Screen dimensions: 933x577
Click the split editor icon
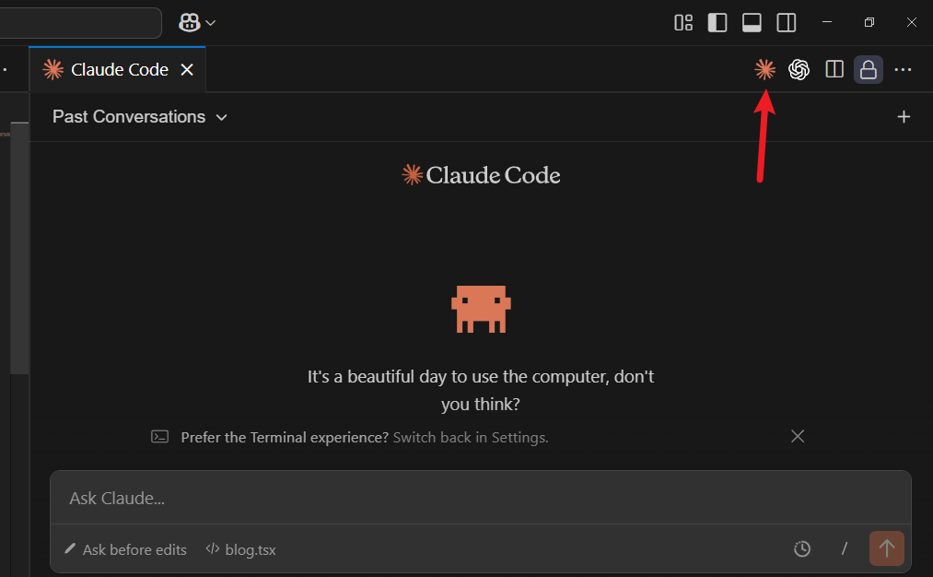tap(834, 70)
